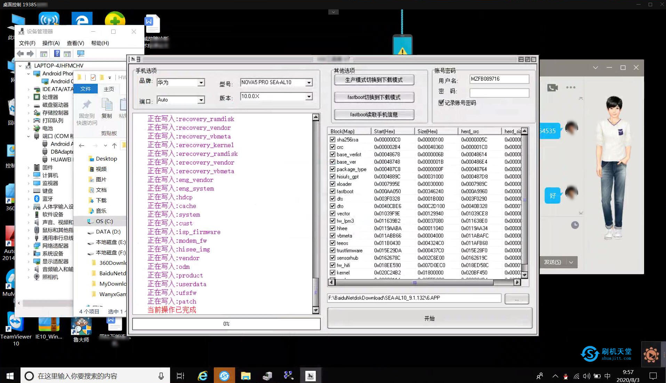Expand the 网络适配器 device category

click(x=29, y=246)
